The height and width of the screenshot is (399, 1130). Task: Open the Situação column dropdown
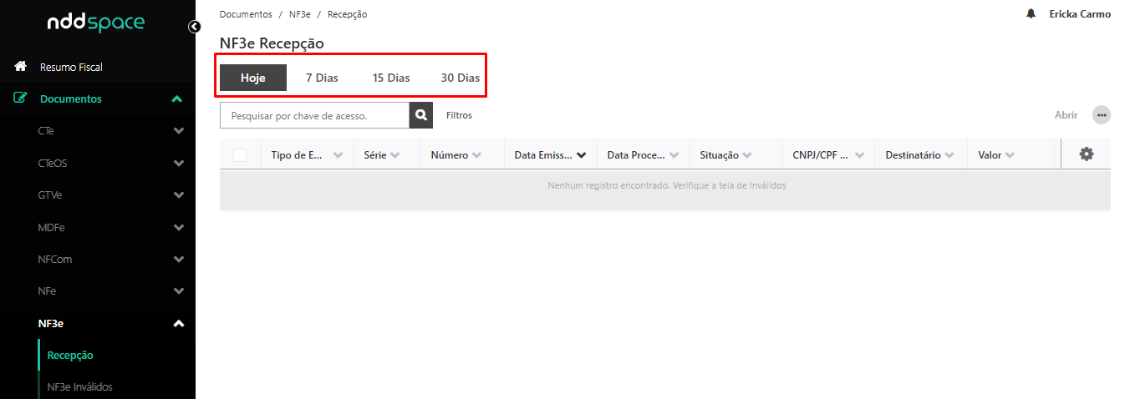click(x=746, y=155)
